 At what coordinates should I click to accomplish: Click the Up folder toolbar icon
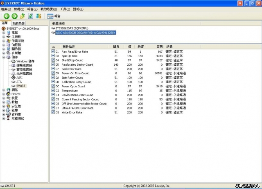[23, 16]
